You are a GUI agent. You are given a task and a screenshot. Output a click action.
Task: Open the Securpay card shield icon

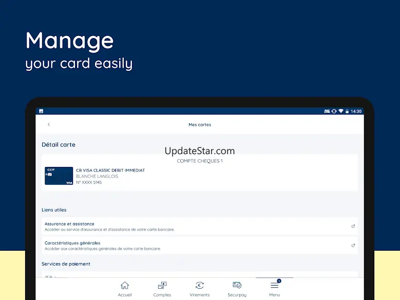click(x=237, y=285)
